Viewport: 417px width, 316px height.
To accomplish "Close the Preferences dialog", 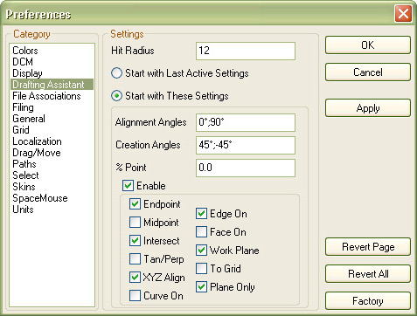I will point(403,13).
